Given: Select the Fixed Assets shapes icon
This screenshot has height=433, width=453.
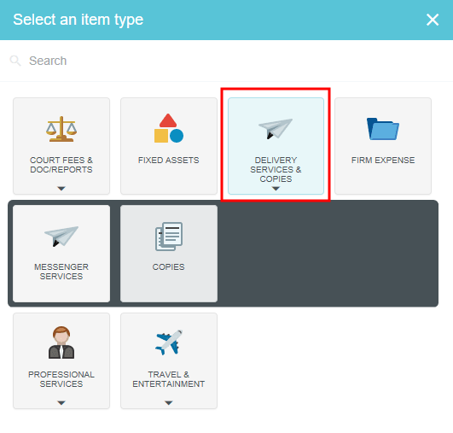Looking at the screenshot, I should click(169, 128).
